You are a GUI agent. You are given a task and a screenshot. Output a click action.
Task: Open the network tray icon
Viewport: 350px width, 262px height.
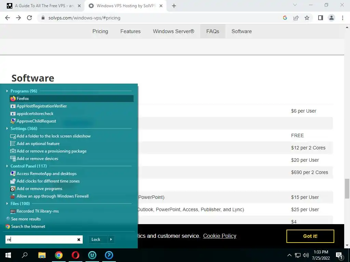tap(298, 255)
